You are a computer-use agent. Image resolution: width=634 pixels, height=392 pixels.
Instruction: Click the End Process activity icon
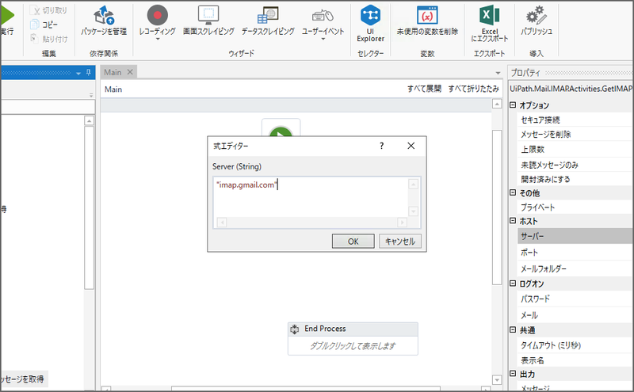[x=295, y=329]
